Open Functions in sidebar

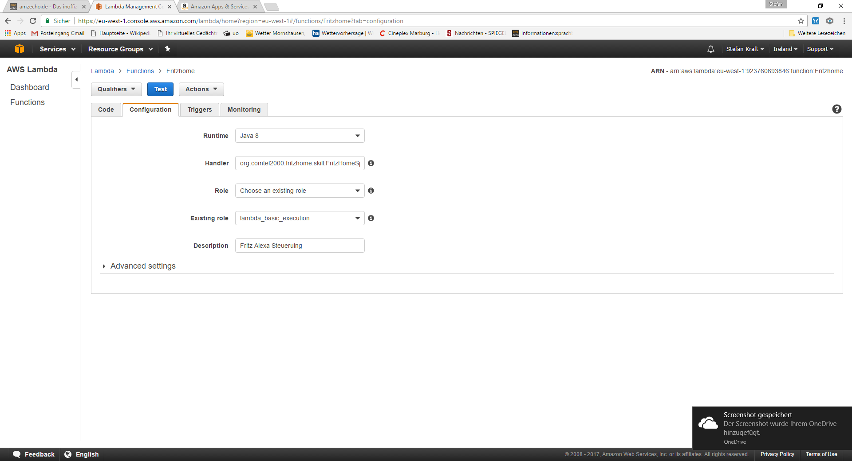[28, 102]
